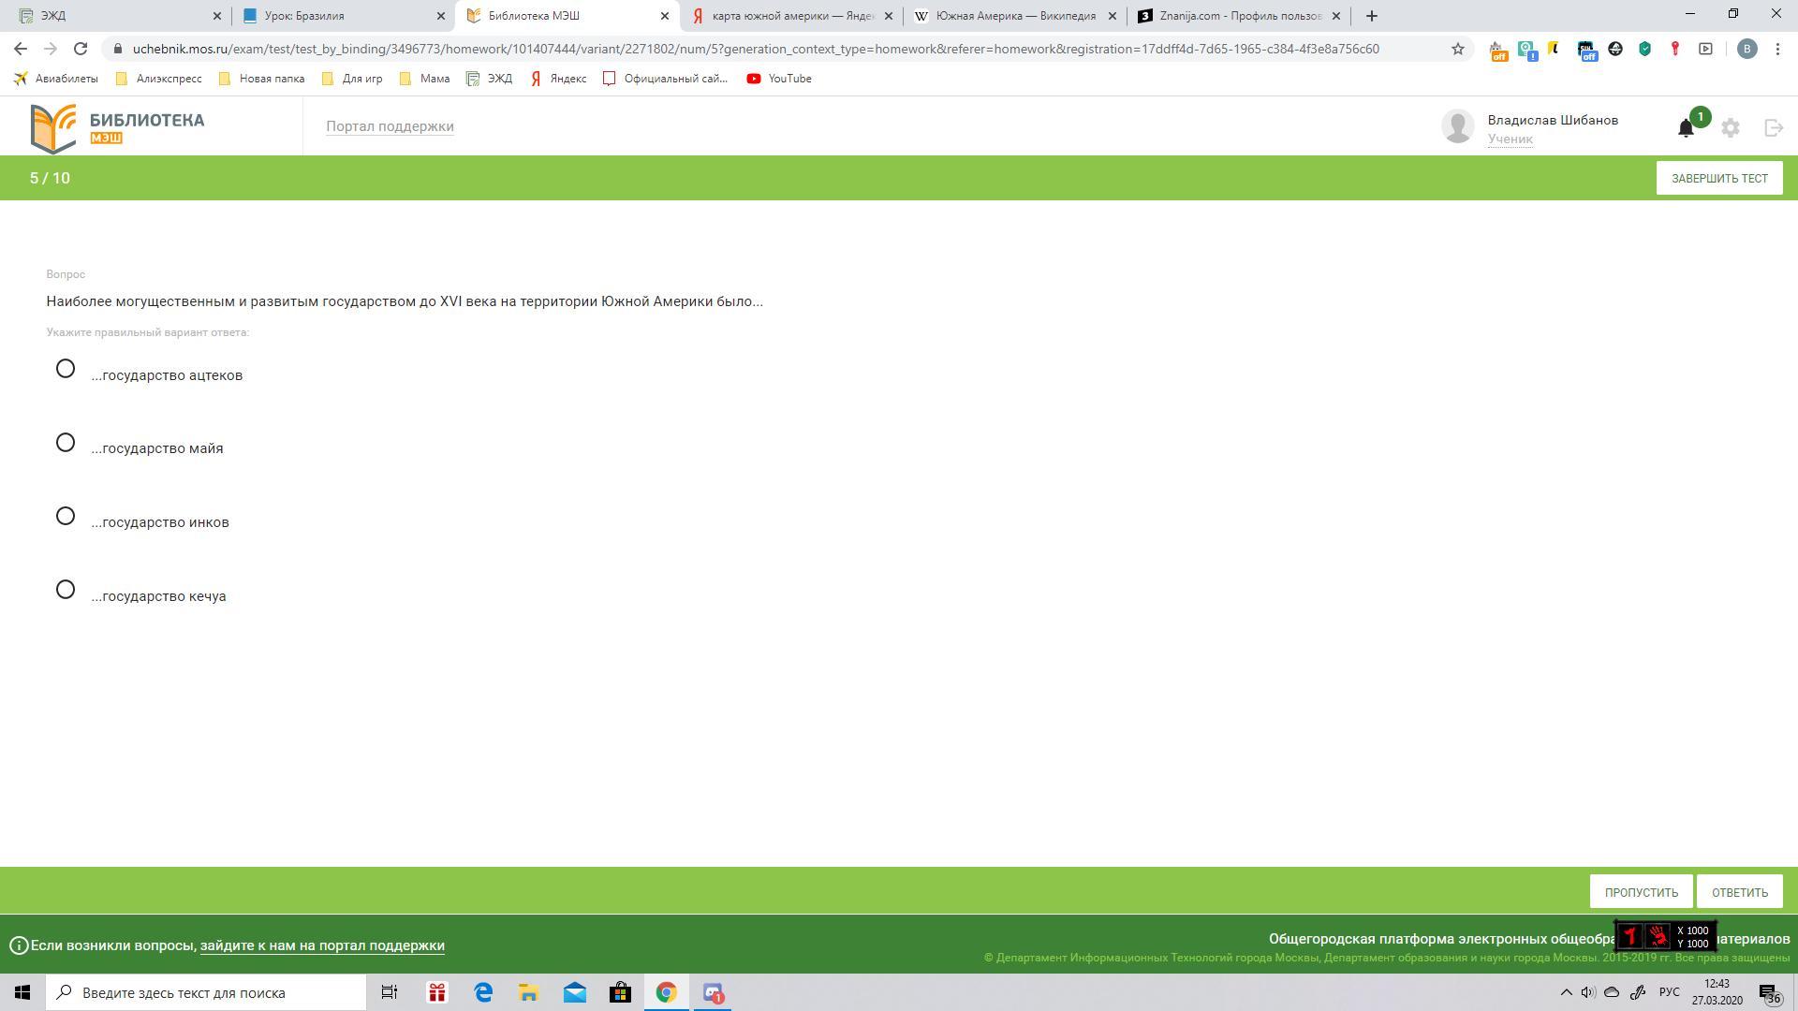Select answer государство ацтеков
This screenshot has height=1011, width=1798.
(x=66, y=369)
